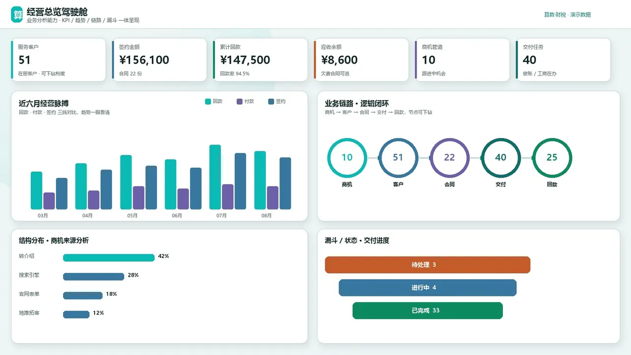631x355 pixels.
Task: Click the 回款率 94.5% text
Action: pos(235,73)
